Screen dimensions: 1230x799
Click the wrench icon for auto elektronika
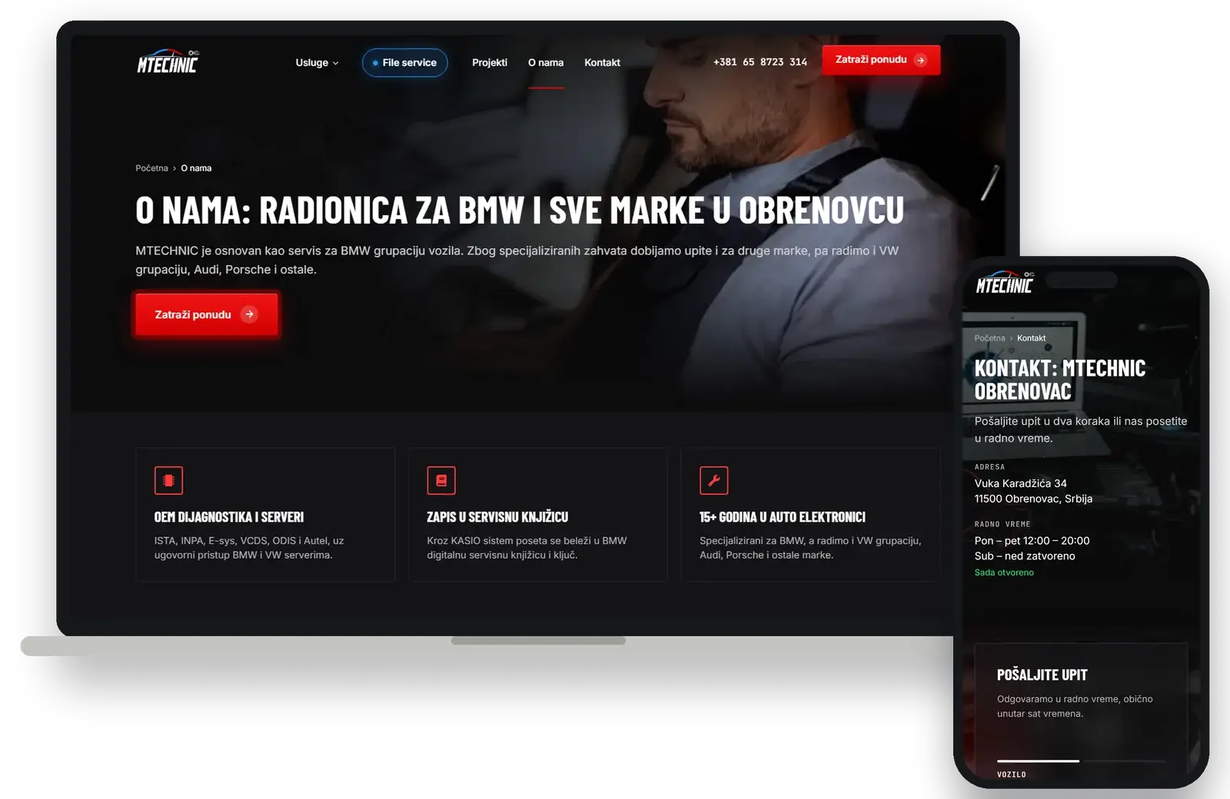coord(713,480)
